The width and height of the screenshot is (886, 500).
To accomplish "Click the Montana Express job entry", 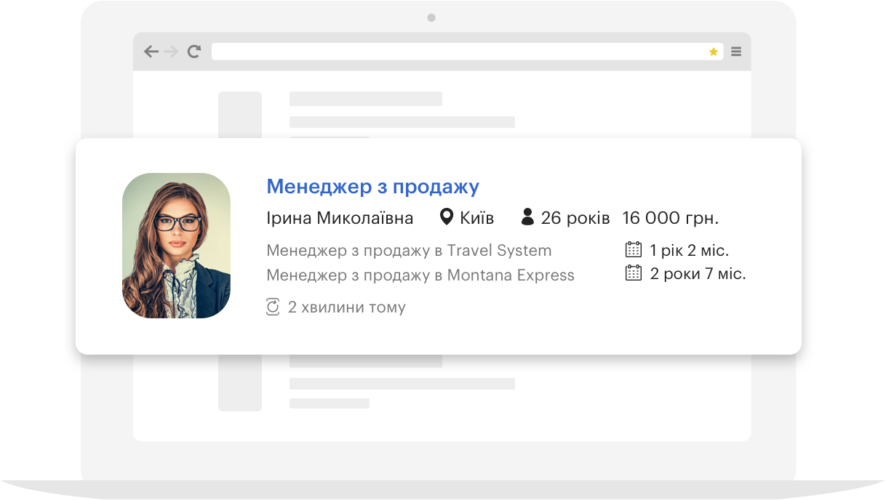I will click(420, 275).
